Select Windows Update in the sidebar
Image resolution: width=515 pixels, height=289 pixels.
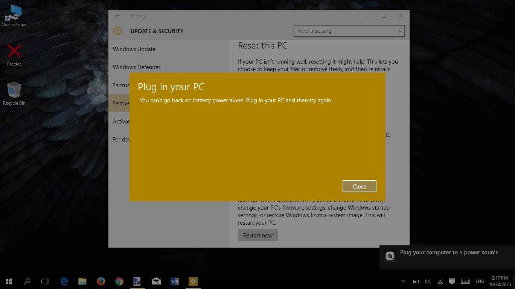tap(134, 49)
